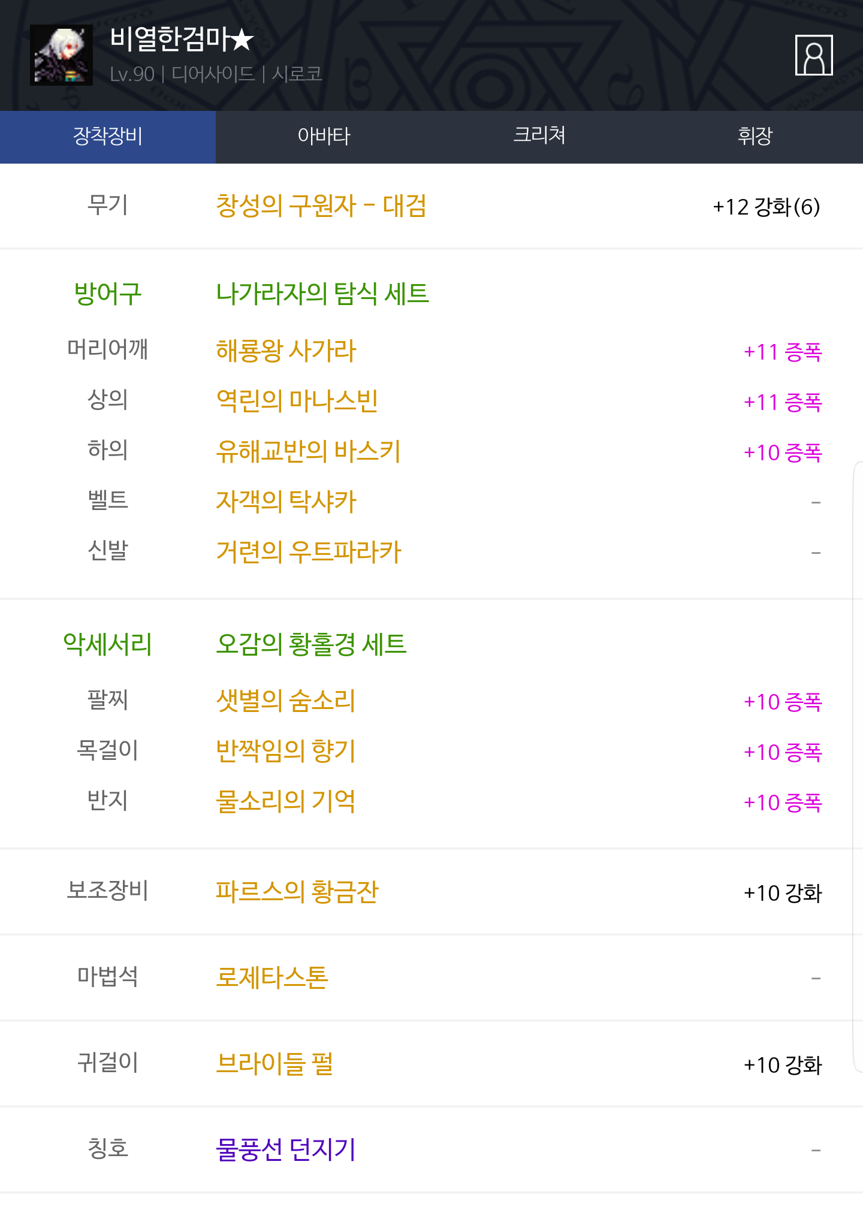Open 나가라자의 탐식 세트 armor set
The height and width of the screenshot is (1231, 863).
(322, 294)
